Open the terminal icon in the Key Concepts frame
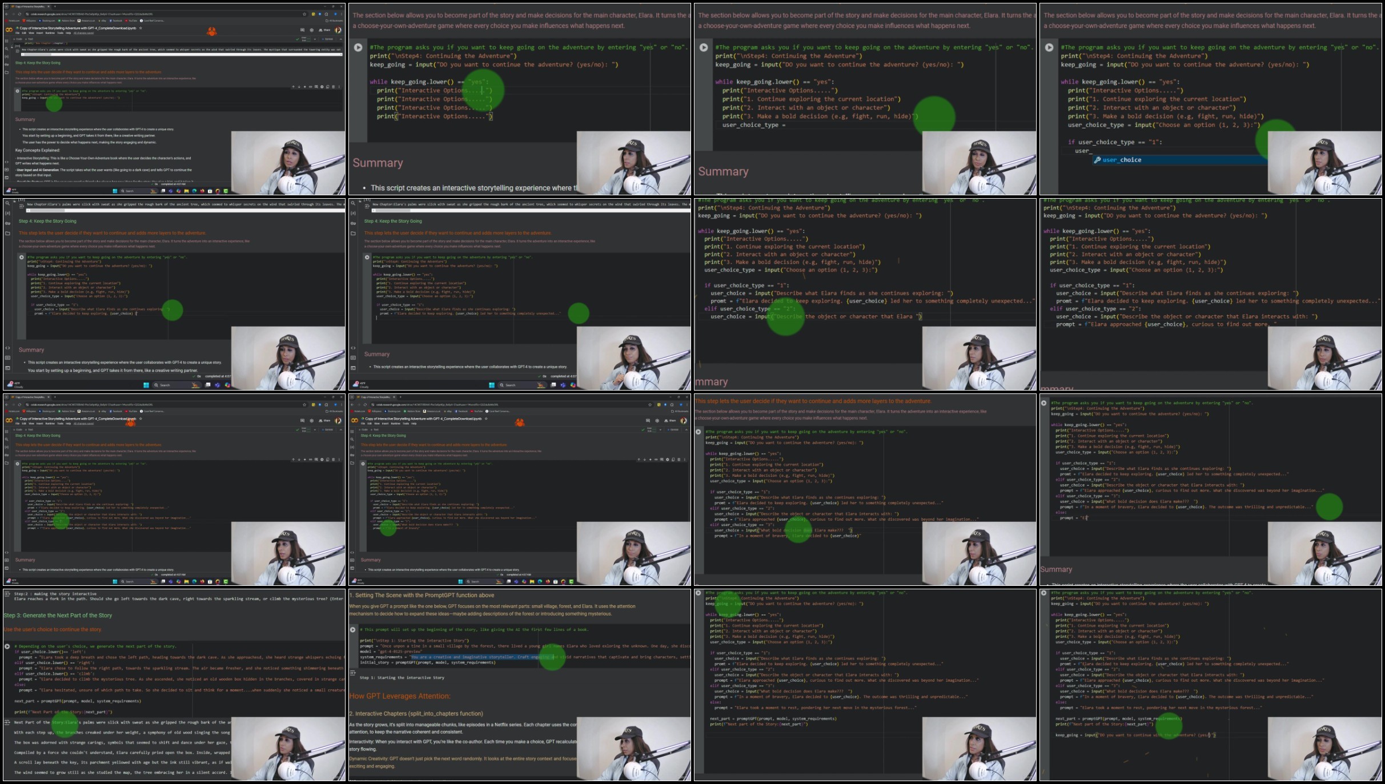 [6, 178]
